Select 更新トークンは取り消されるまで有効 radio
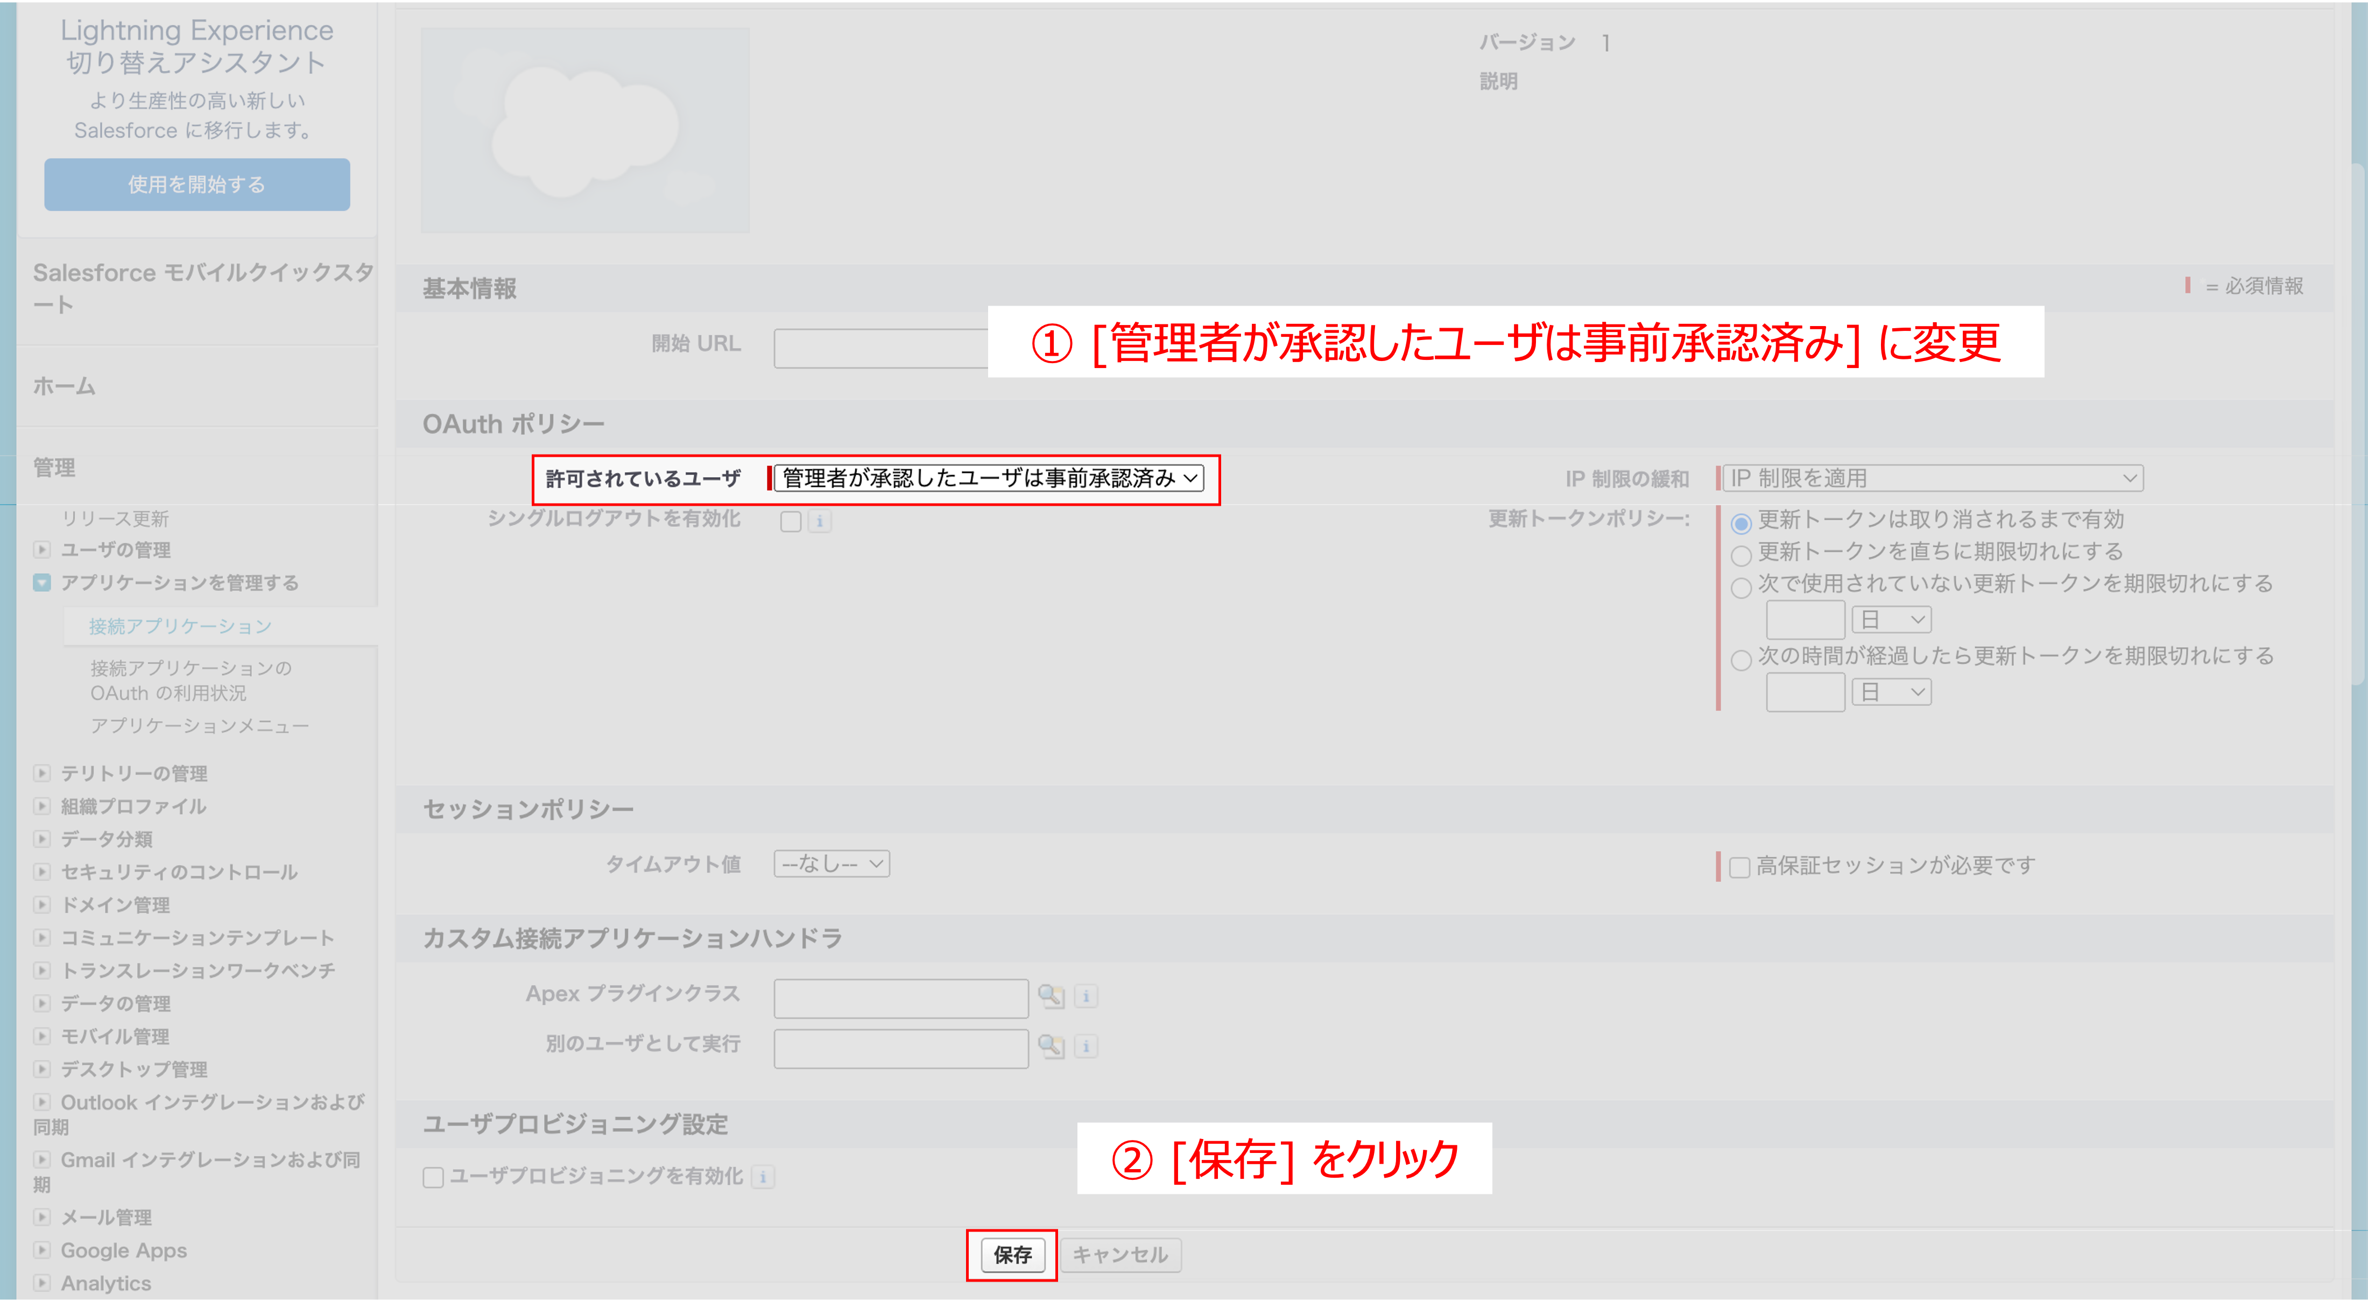The width and height of the screenshot is (2368, 1302). 1741,523
